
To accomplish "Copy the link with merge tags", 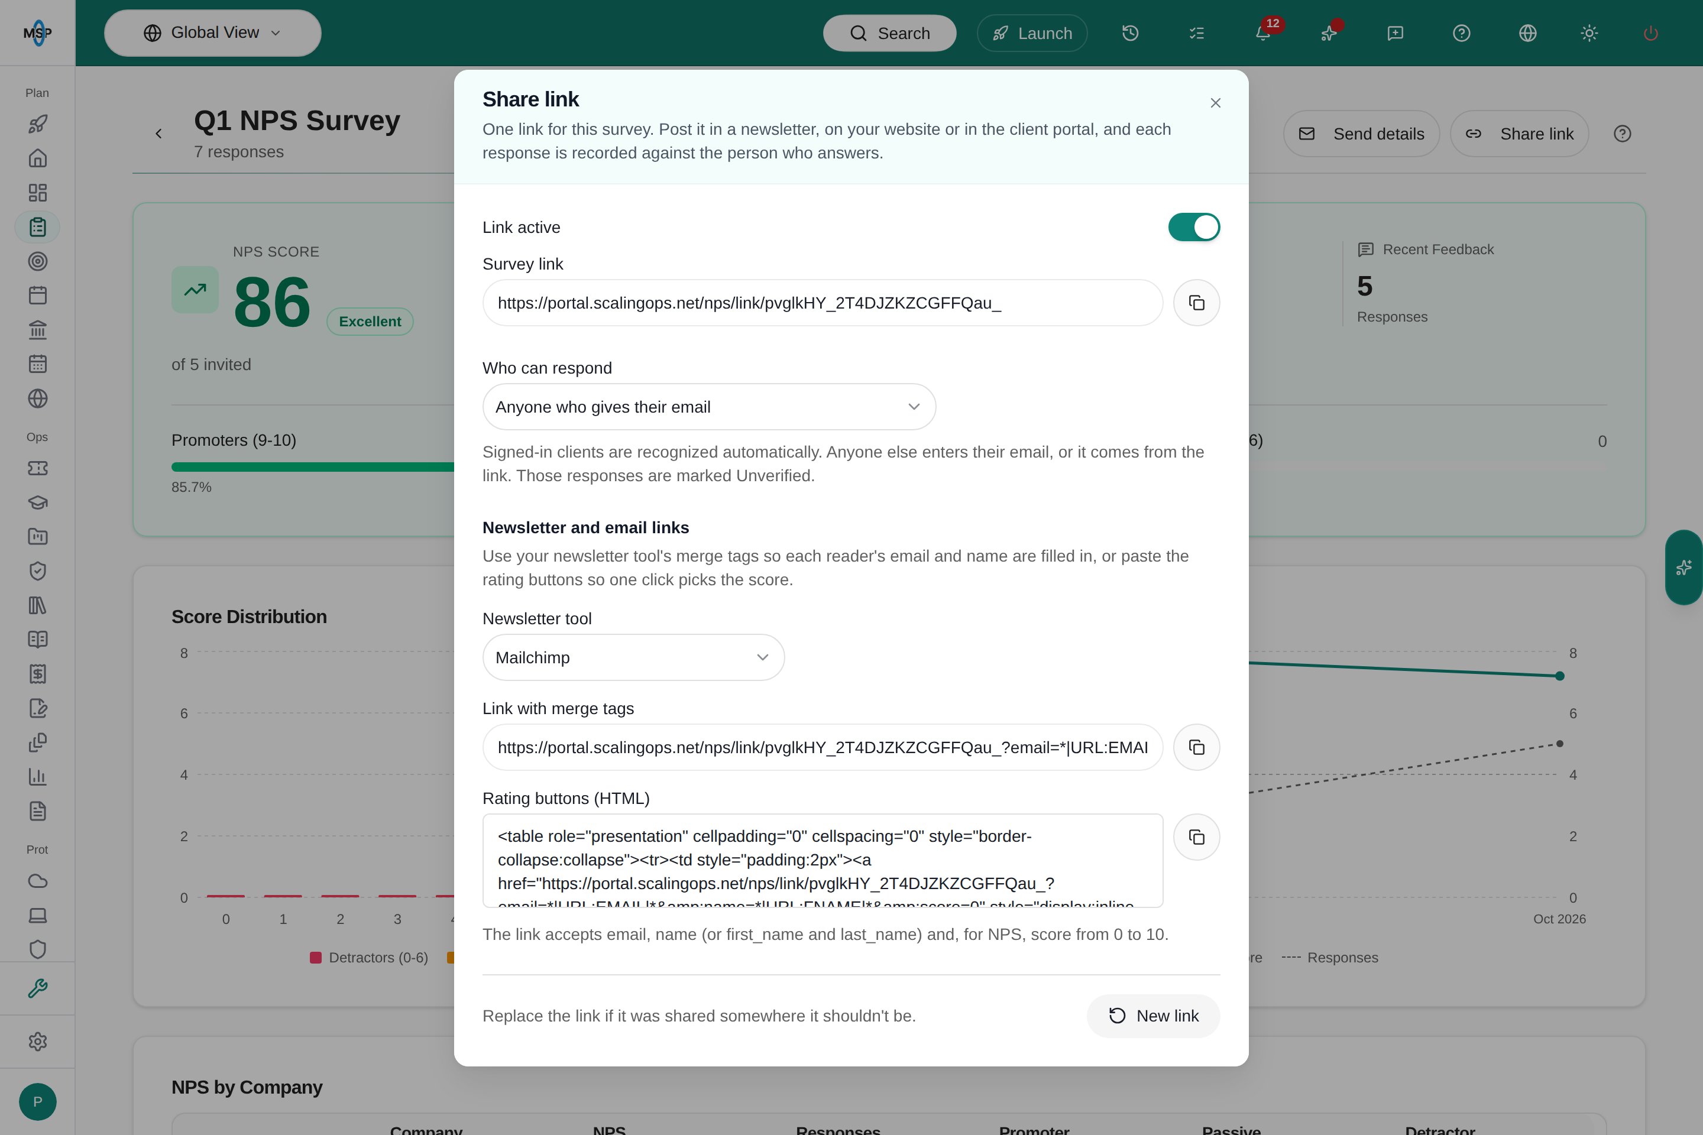I will click(x=1196, y=747).
